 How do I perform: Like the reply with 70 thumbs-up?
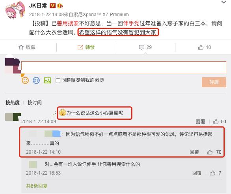pos(210,152)
